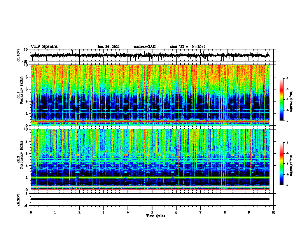The width and height of the screenshot is (308, 238).
Task: Click the "5" tick on the time axis
Action: [x=152, y=212]
